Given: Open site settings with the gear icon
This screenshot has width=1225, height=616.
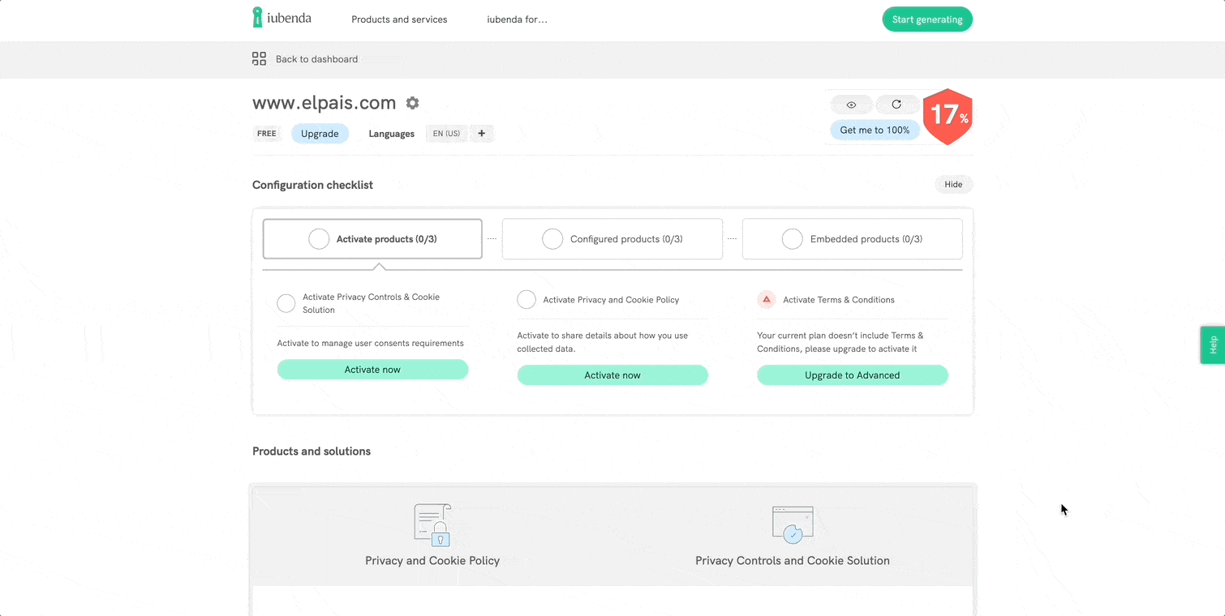Looking at the screenshot, I should [412, 103].
